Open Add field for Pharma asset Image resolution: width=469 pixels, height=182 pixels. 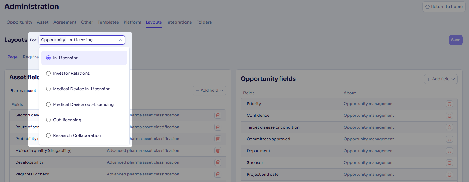click(x=209, y=91)
